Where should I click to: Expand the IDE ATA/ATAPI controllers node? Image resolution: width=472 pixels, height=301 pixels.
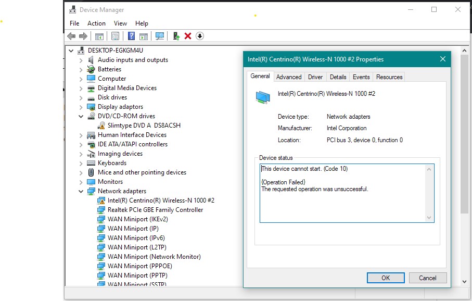(81, 145)
